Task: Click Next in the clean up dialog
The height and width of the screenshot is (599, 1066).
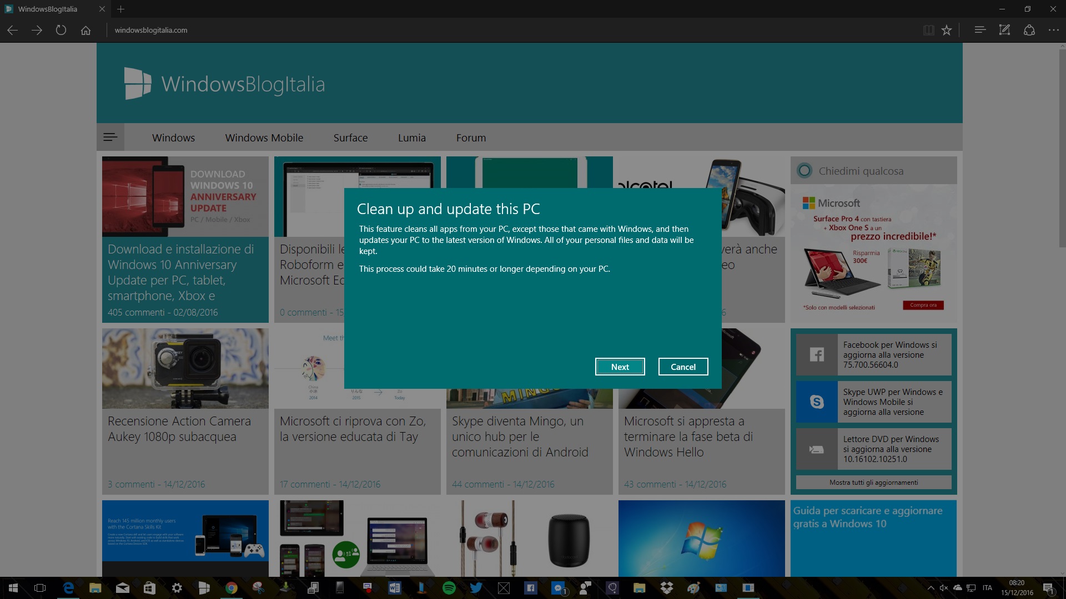Action: click(x=620, y=367)
